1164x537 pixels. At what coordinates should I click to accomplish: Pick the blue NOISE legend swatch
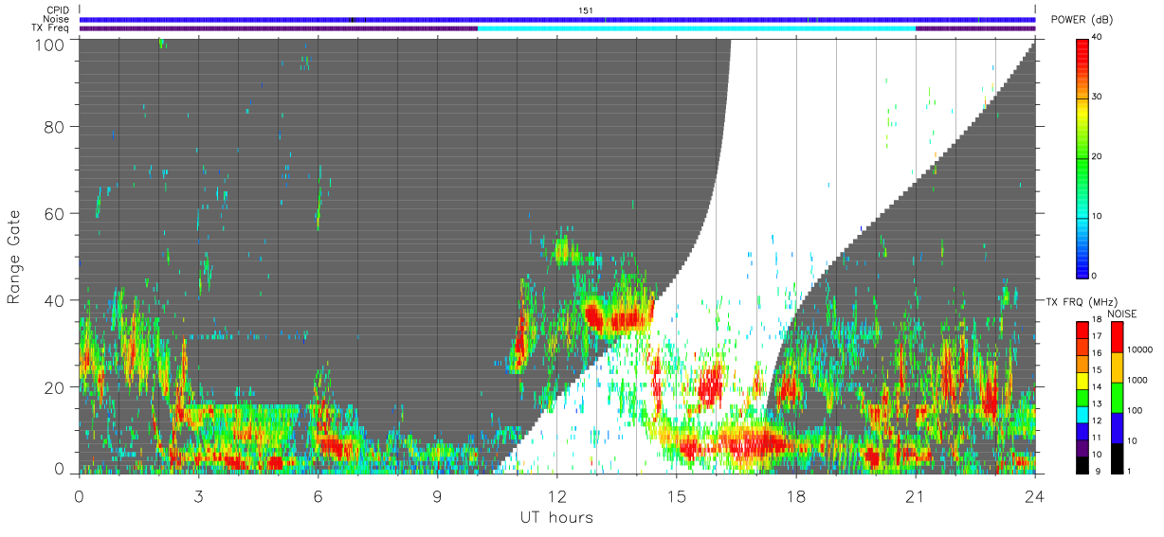(1118, 427)
